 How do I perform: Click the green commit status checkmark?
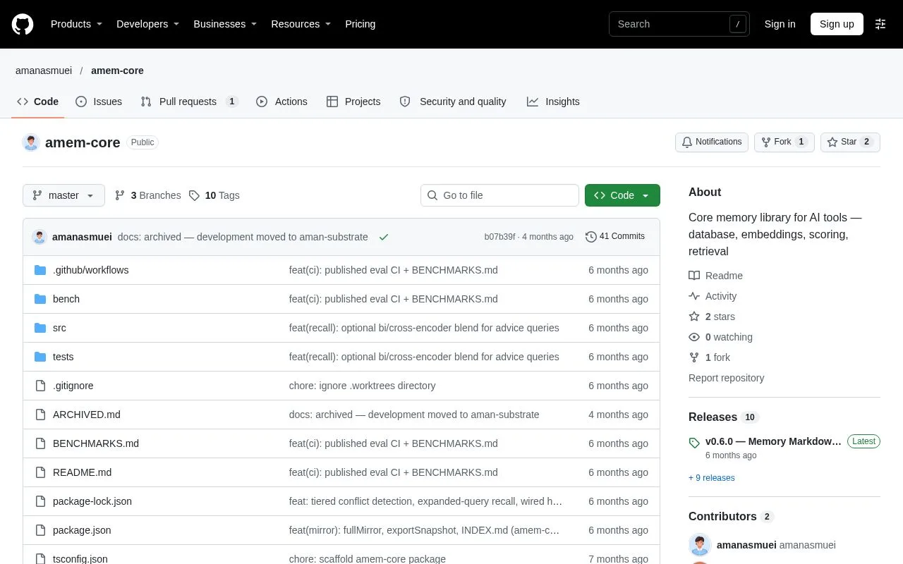click(x=384, y=237)
